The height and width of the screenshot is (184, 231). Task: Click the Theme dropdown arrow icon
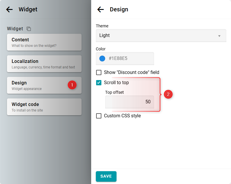(x=219, y=36)
